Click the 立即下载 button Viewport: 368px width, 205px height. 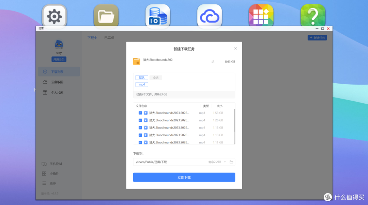coord(184,177)
